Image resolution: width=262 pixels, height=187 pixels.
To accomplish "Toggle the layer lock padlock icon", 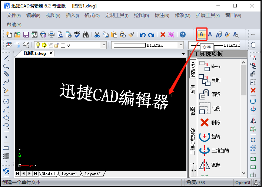I will 57,45.
